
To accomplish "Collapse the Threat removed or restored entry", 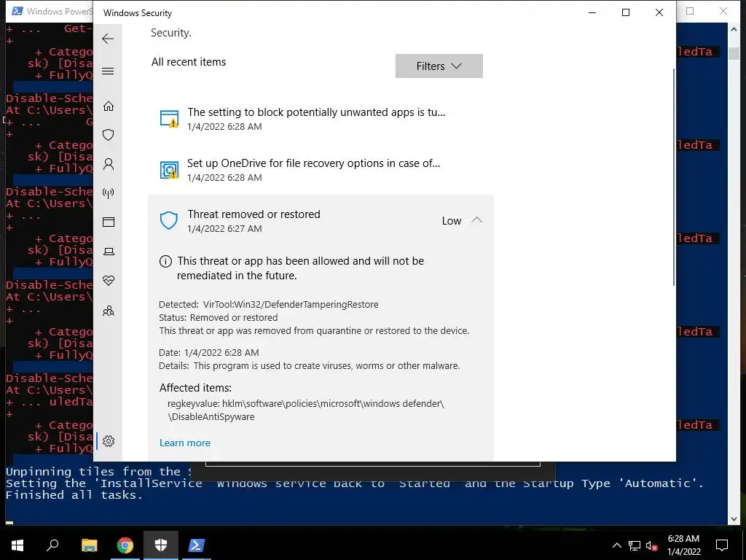I will coord(476,220).
